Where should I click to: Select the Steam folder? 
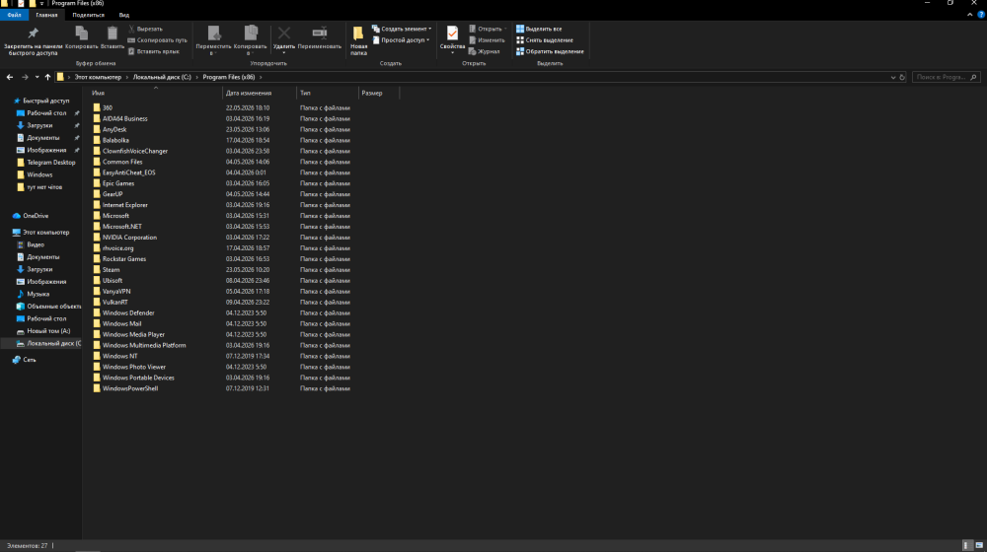[x=111, y=270]
